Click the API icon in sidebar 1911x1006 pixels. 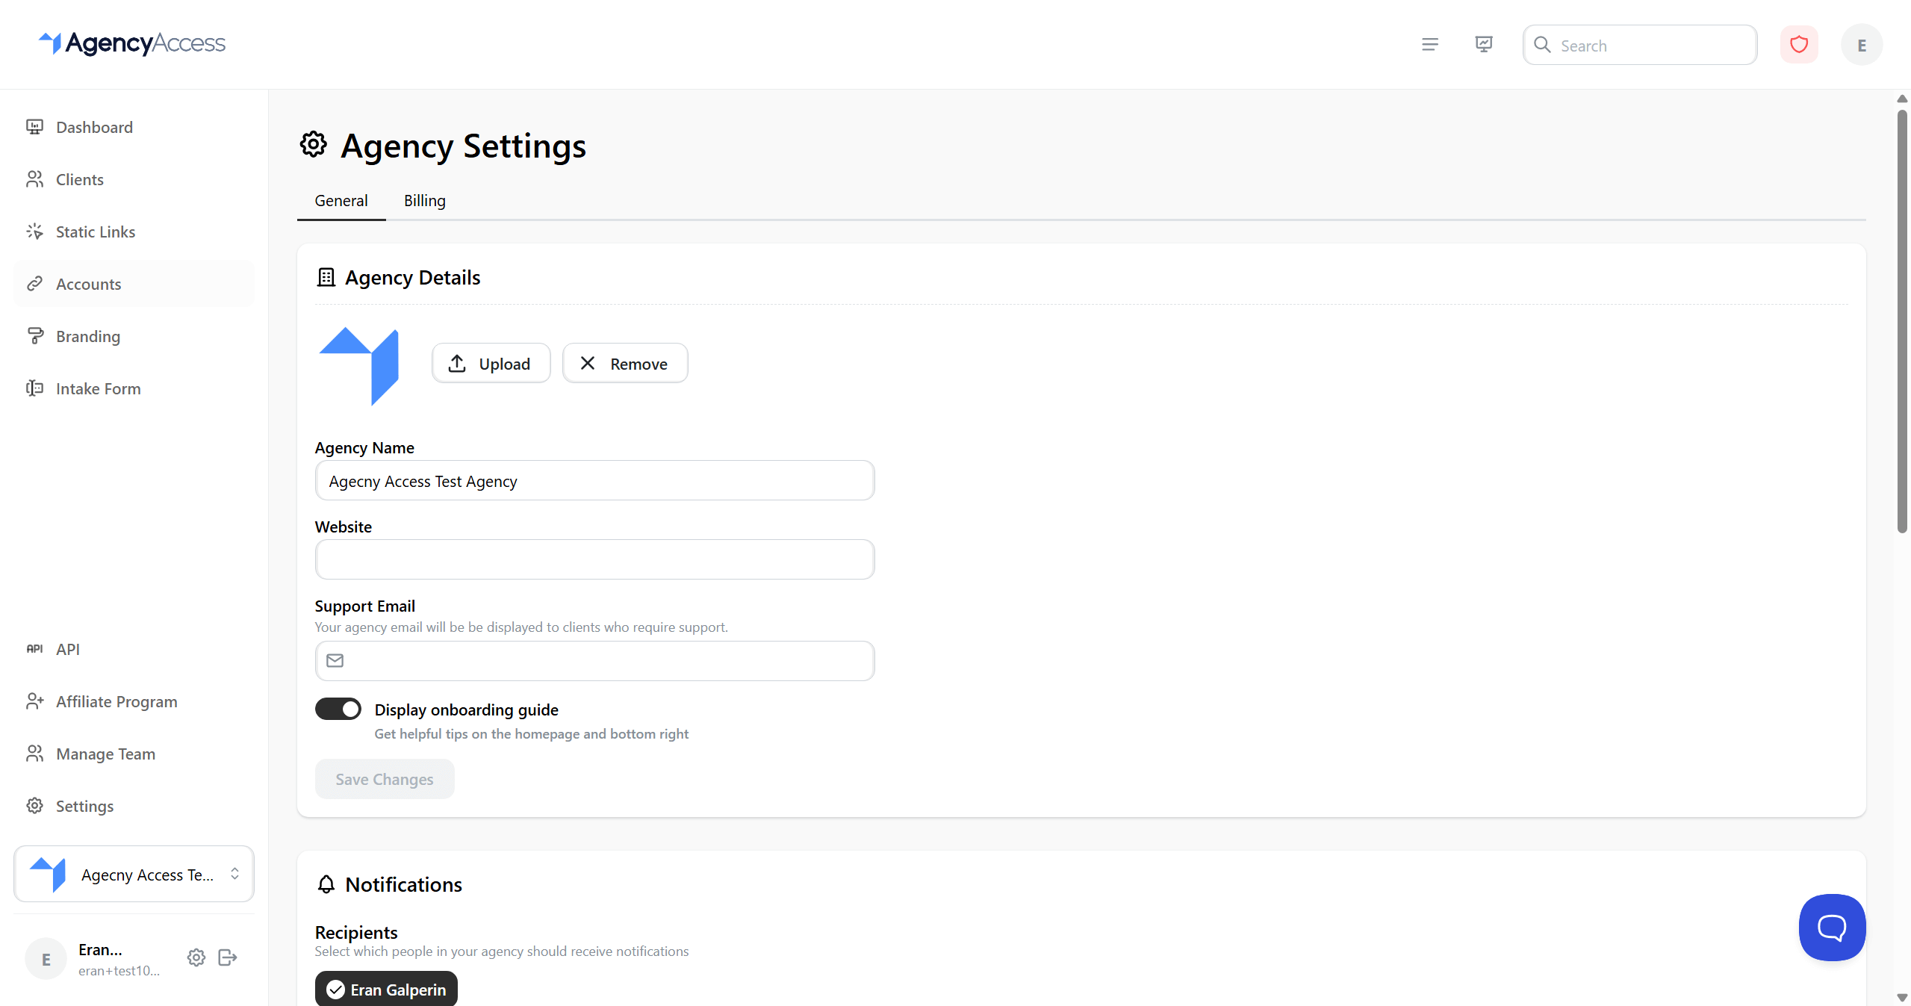pos(34,649)
